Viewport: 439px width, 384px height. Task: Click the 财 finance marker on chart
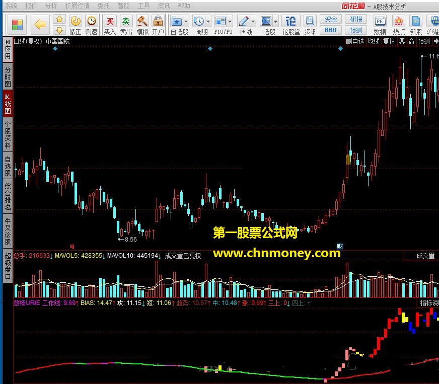[x=340, y=246]
